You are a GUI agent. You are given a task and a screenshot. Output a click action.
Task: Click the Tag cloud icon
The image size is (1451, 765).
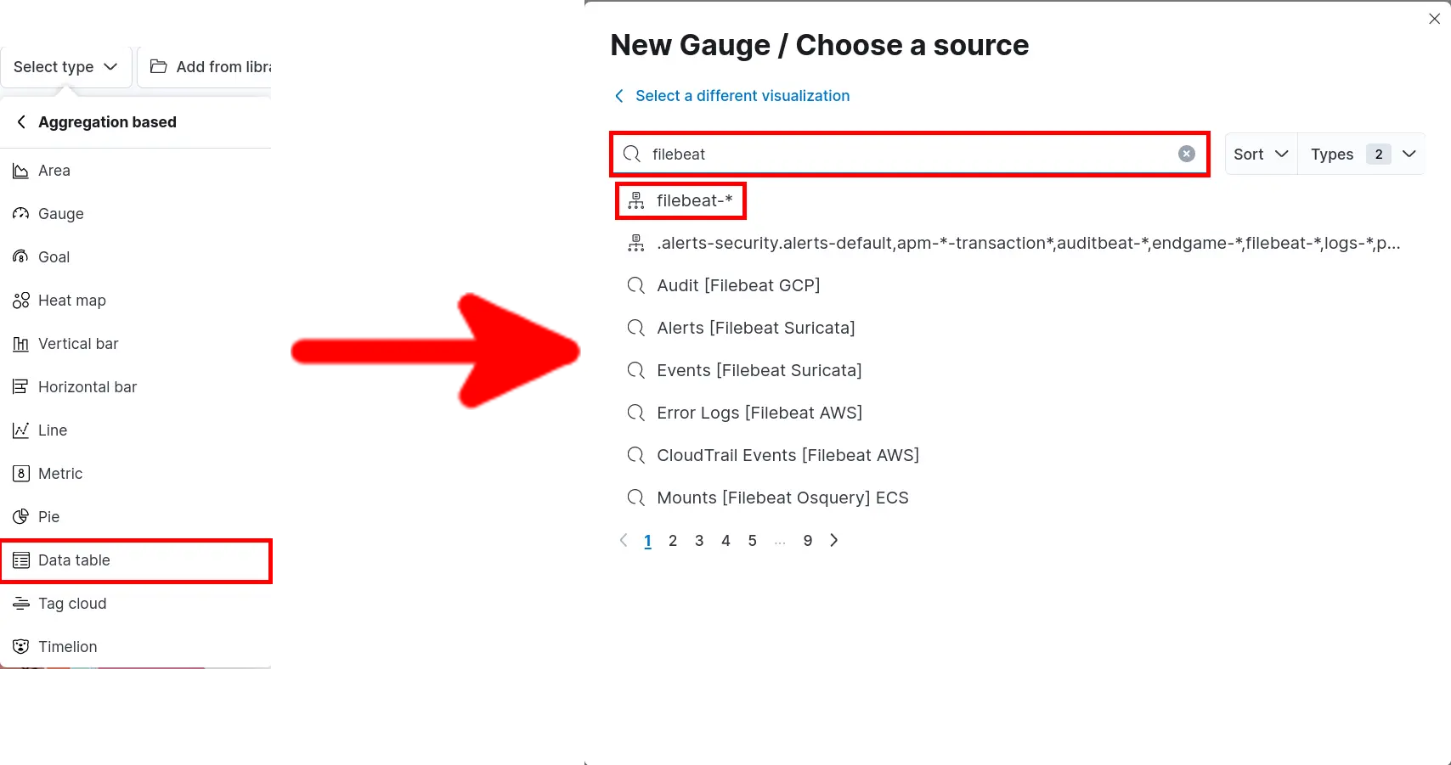pyautogui.click(x=20, y=603)
